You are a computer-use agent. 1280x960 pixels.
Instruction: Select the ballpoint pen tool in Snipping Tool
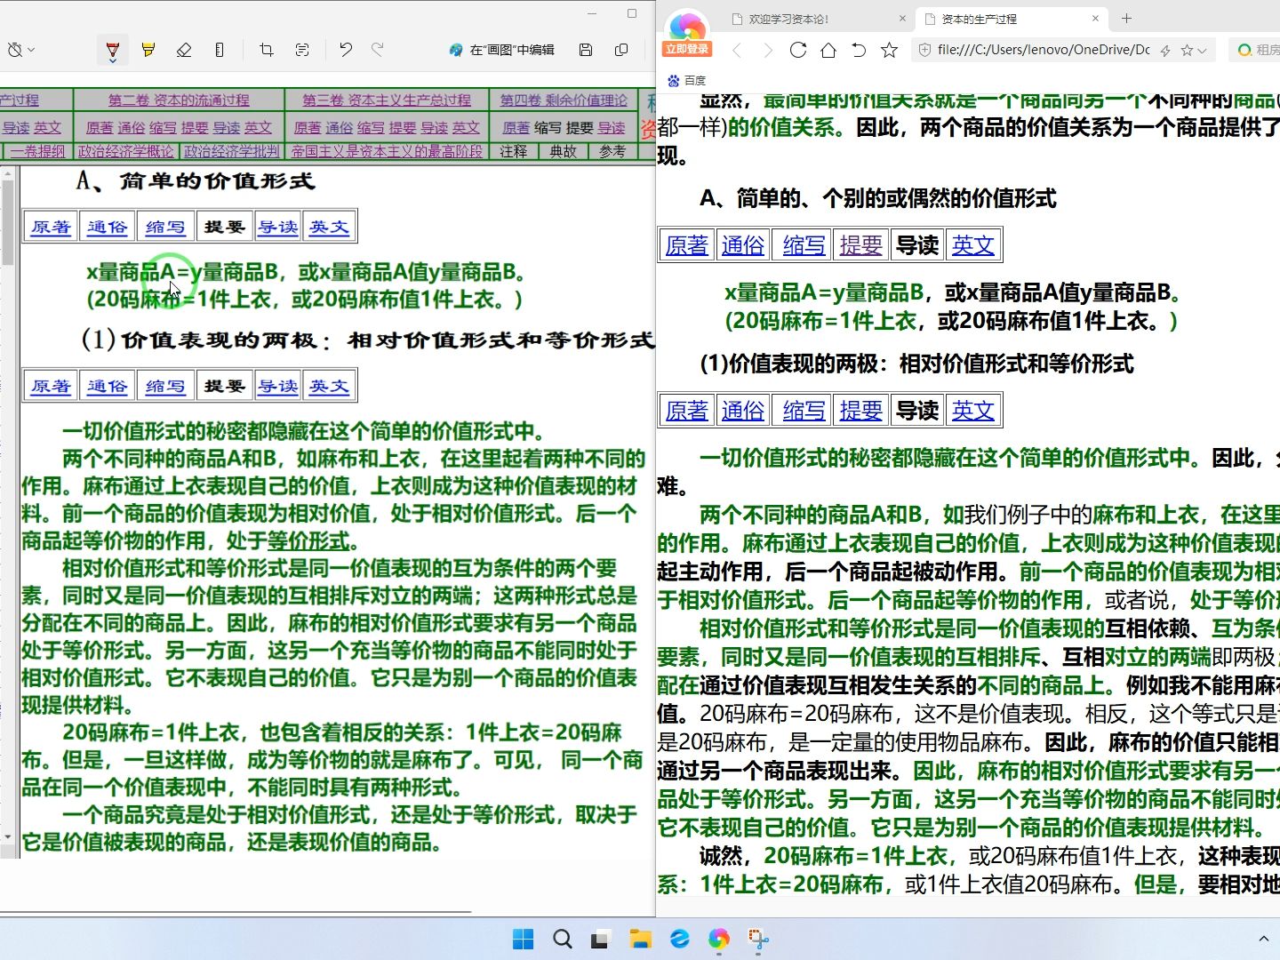coord(113,50)
